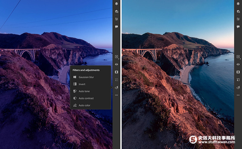Open compact layer view in right screenshot
The image size is (242, 149).
(238, 4)
